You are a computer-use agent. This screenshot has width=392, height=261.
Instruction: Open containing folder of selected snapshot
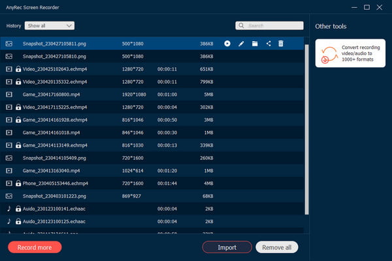coord(255,44)
